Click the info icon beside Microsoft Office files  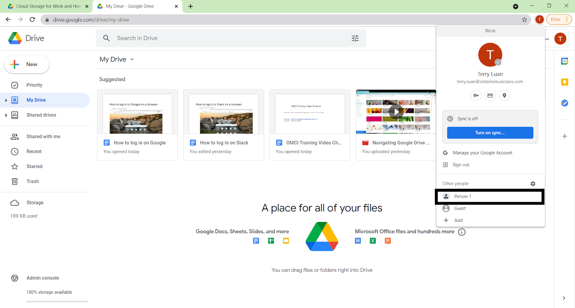tap(462, 232)
